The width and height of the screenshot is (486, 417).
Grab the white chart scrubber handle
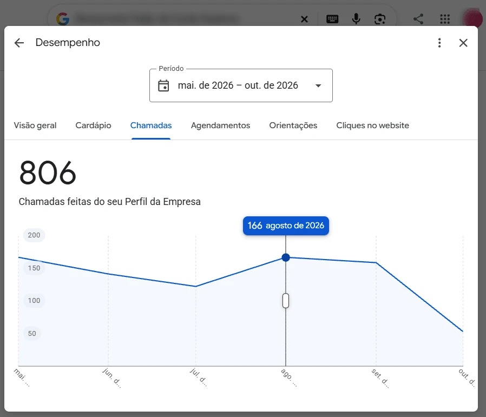click(x=286, y=301)
